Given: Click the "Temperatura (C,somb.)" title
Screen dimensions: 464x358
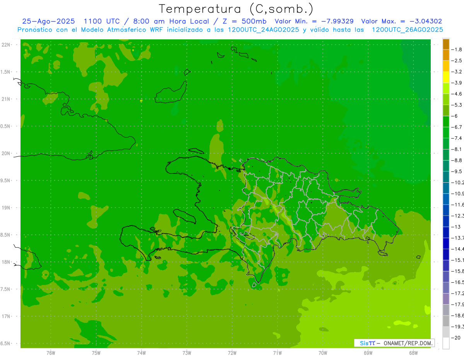Looking at the screenshot, I should point(236,9).
